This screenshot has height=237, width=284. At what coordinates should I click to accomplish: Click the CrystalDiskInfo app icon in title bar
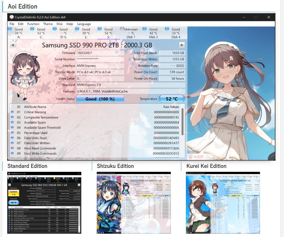12,17
